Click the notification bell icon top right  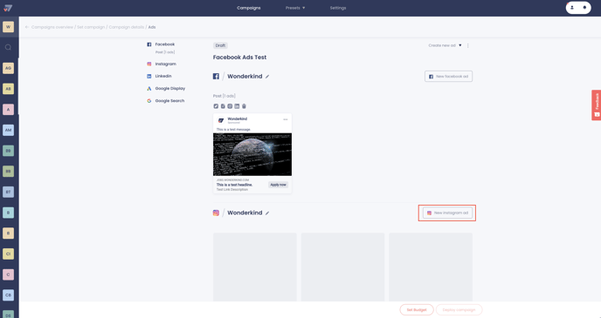[584, 8]
